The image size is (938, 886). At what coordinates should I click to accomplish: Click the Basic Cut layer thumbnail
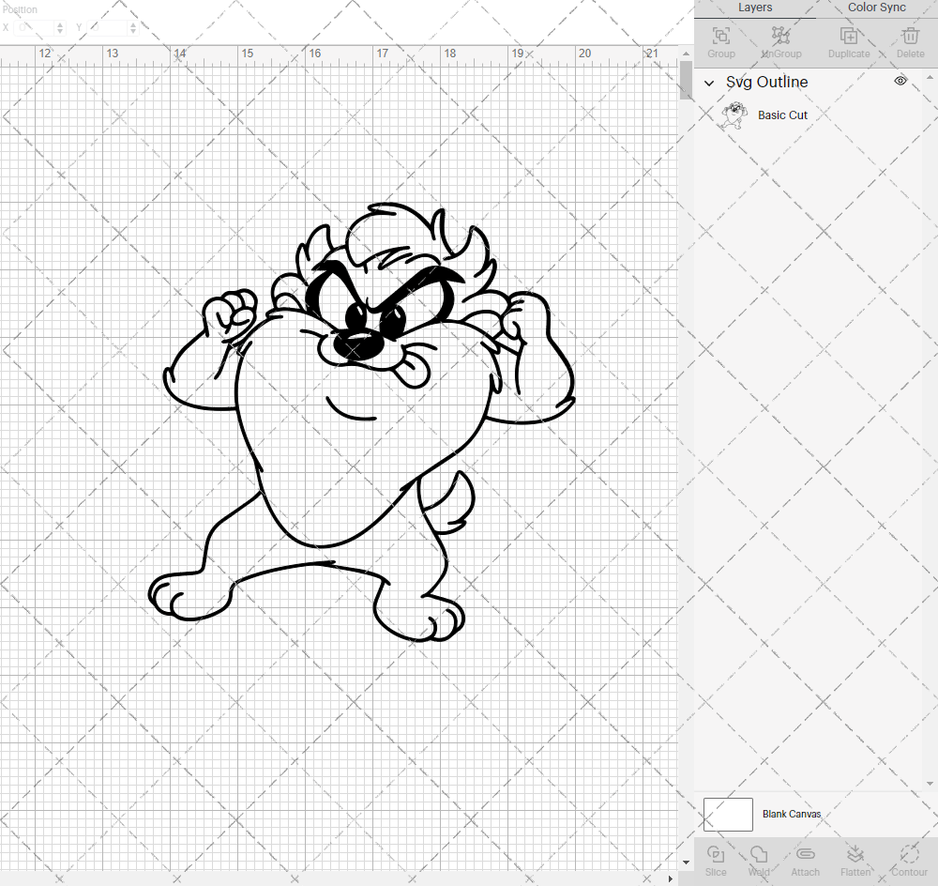click(x=734, y=115)
